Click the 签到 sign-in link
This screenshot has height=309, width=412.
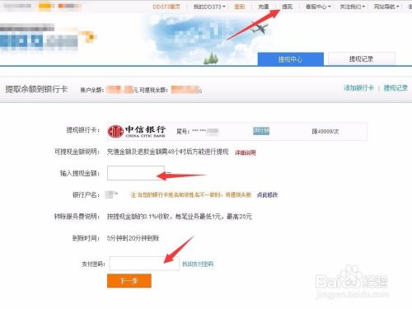pos(239,7)
